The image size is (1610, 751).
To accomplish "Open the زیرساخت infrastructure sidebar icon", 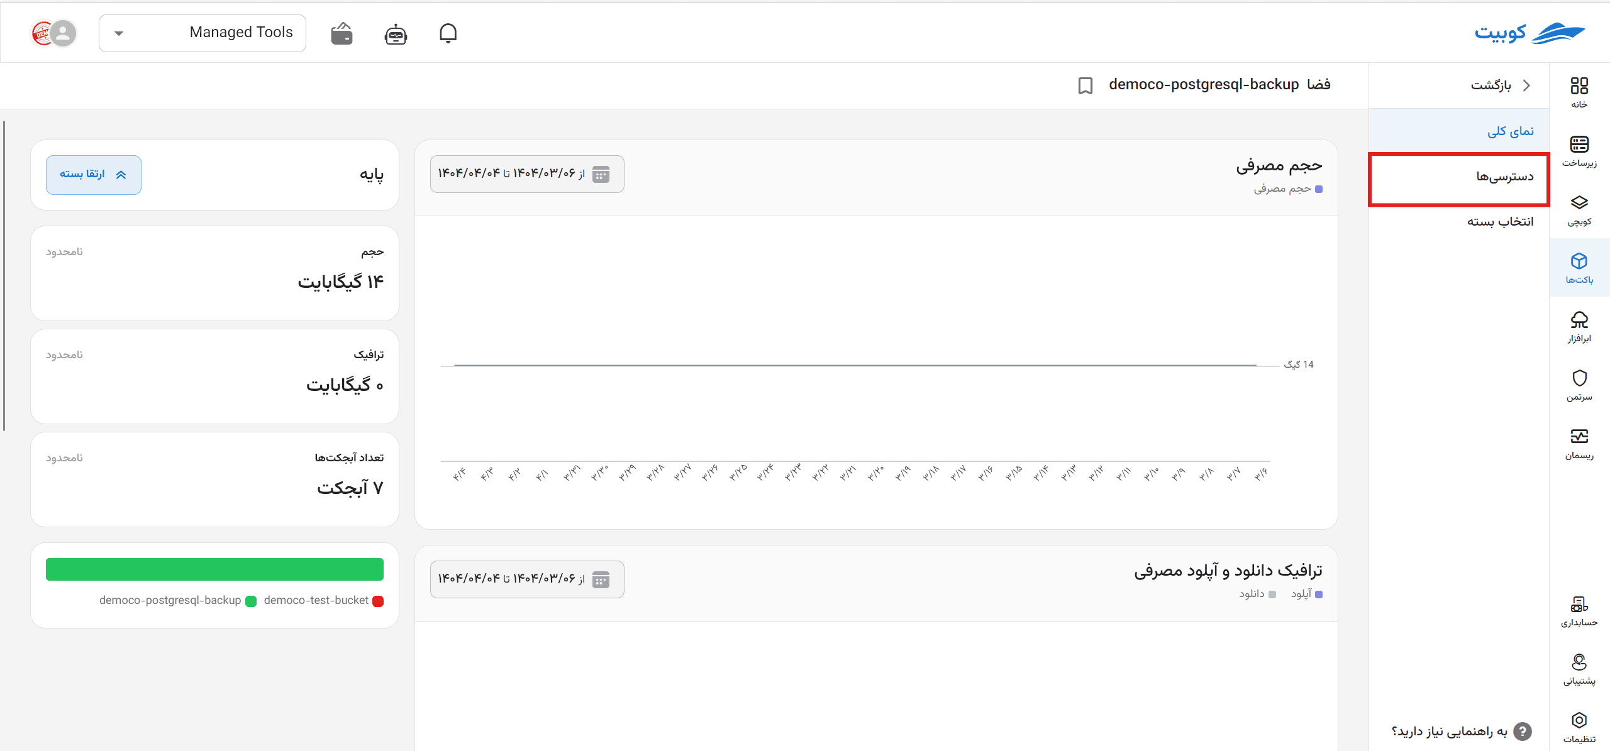I will (1579, 151).
